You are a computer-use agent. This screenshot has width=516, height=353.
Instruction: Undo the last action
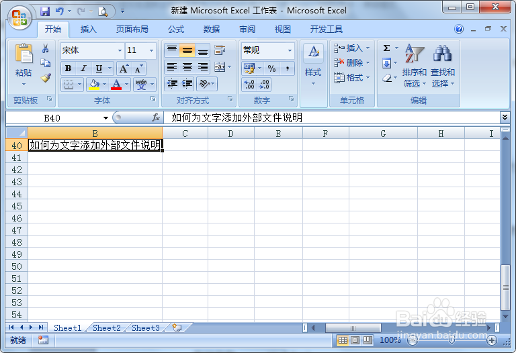[59, 11]
